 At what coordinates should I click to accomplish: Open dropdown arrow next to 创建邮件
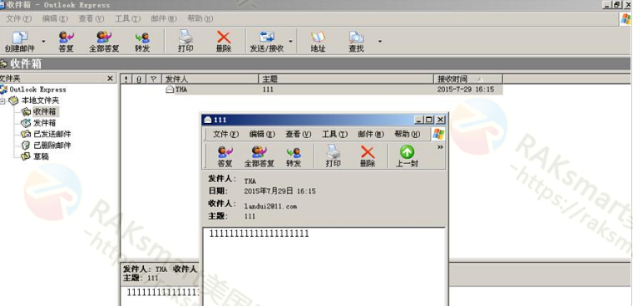click(x=43, y=42)
